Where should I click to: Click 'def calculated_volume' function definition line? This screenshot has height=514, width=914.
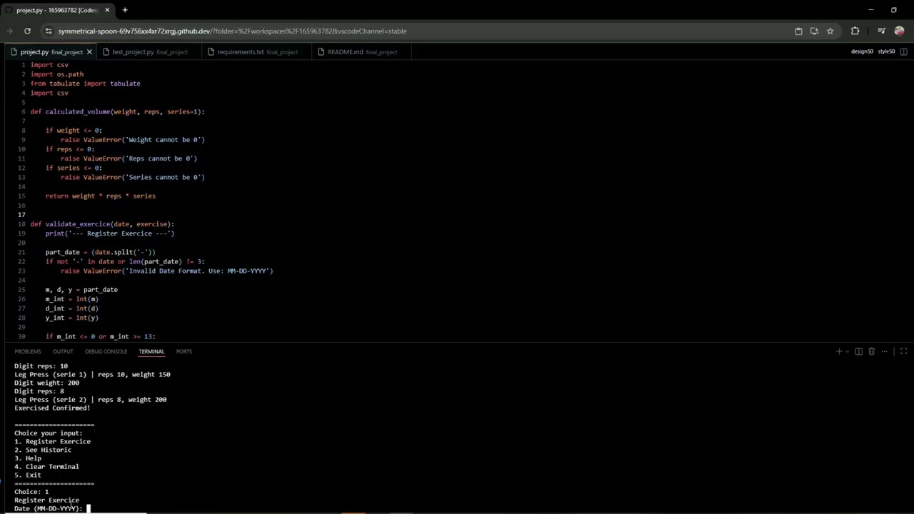[x=117, y=111]
